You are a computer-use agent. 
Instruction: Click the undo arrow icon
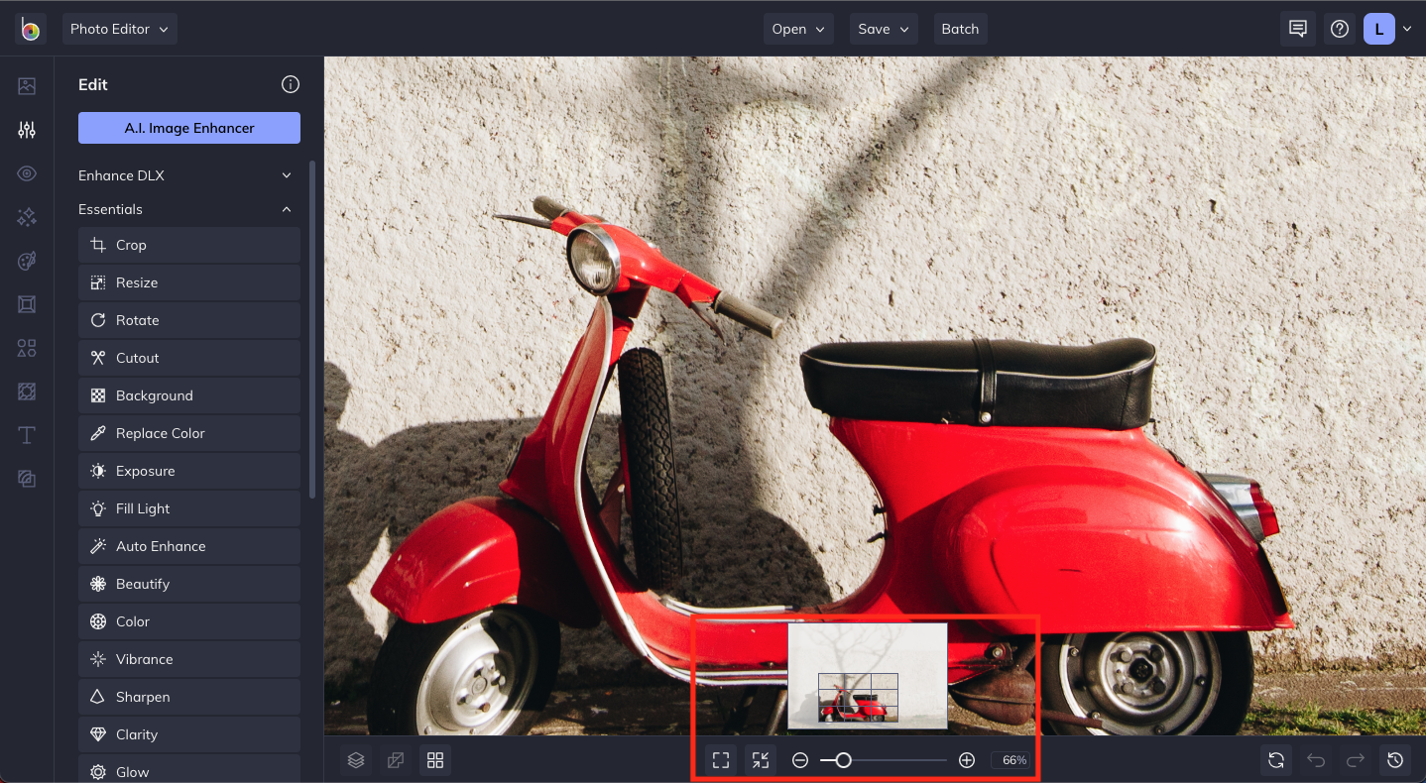(1316, 760)
